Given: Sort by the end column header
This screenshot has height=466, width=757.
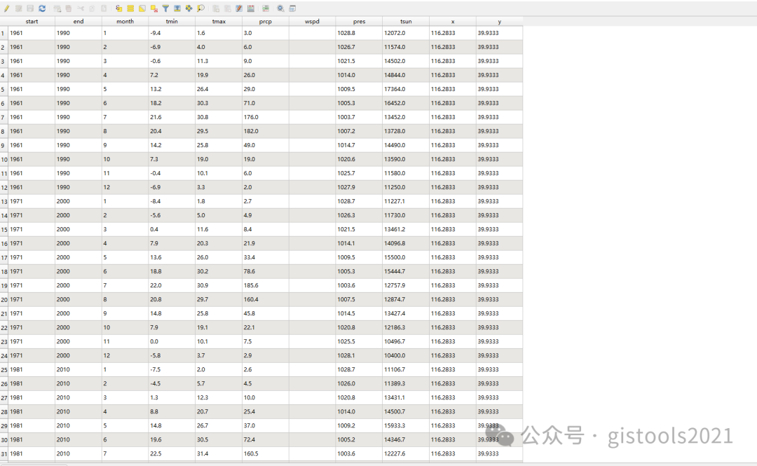Looking at the screenshot, I should (x=79, y=21).
